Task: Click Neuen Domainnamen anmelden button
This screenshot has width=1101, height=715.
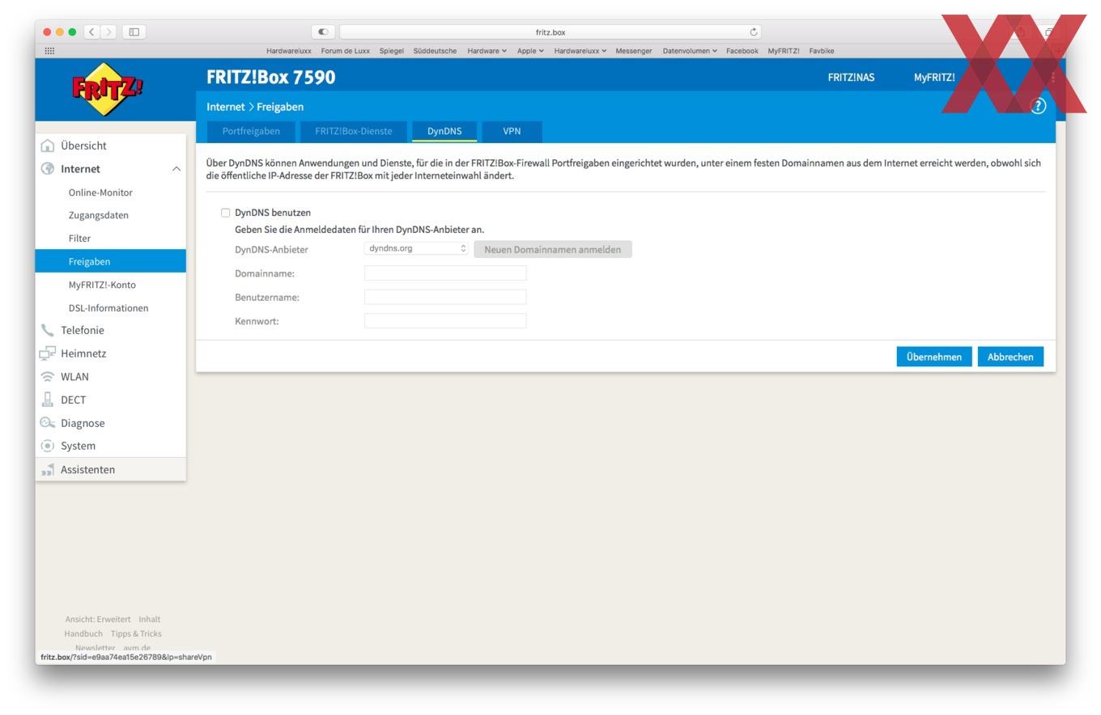Action: [553, 249]
